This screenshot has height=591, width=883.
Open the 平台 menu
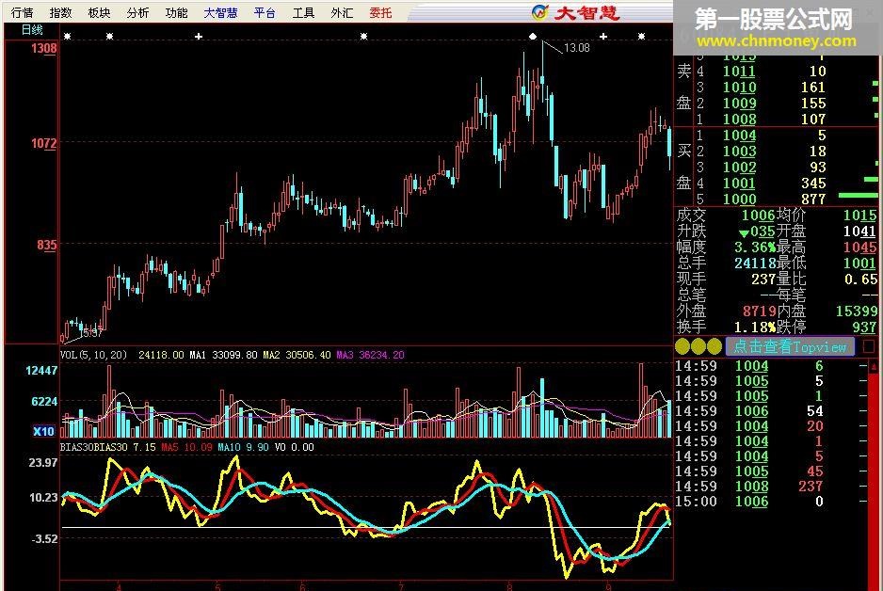tap(265, 12)
